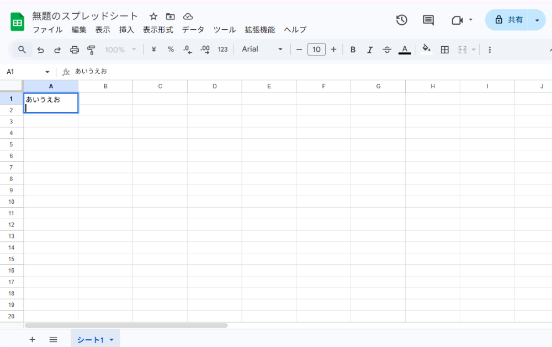This screenshot has height=347, width=552.
Task: Click the move to folder icon
Action: point(171,17)
